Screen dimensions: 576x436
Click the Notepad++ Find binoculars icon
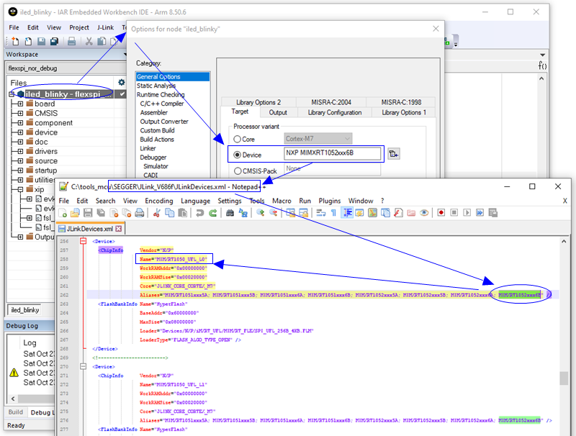pyautogui.click(x=230, y=213)
